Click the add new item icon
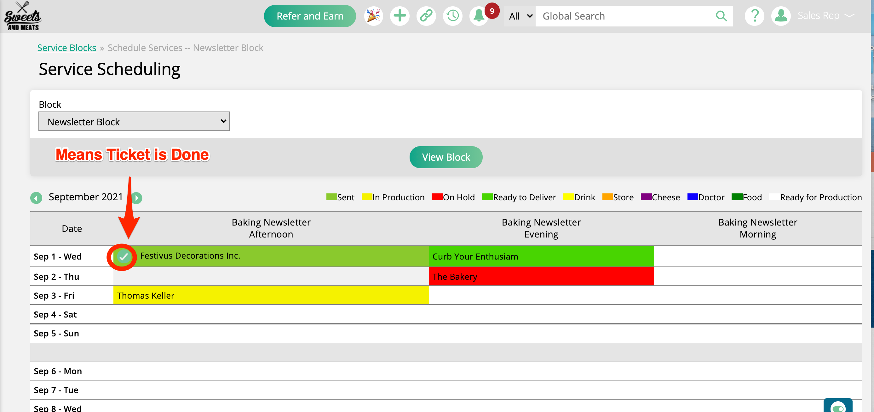 pos(399,16)
